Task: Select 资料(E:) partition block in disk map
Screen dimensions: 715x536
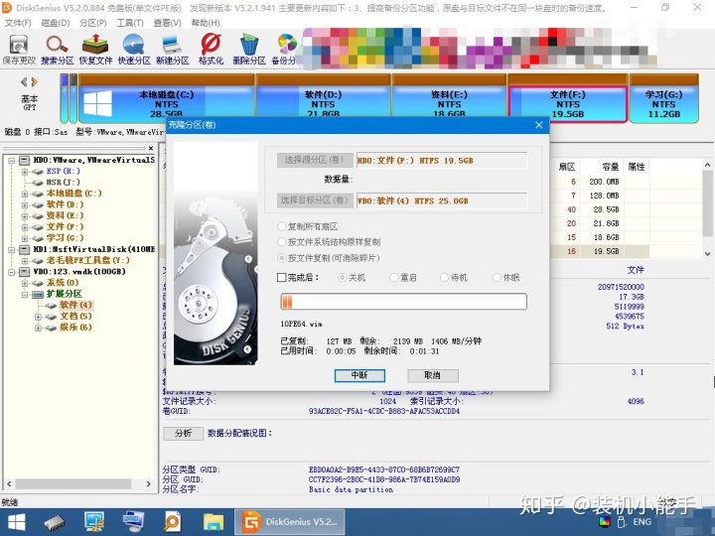Action: 449,99
